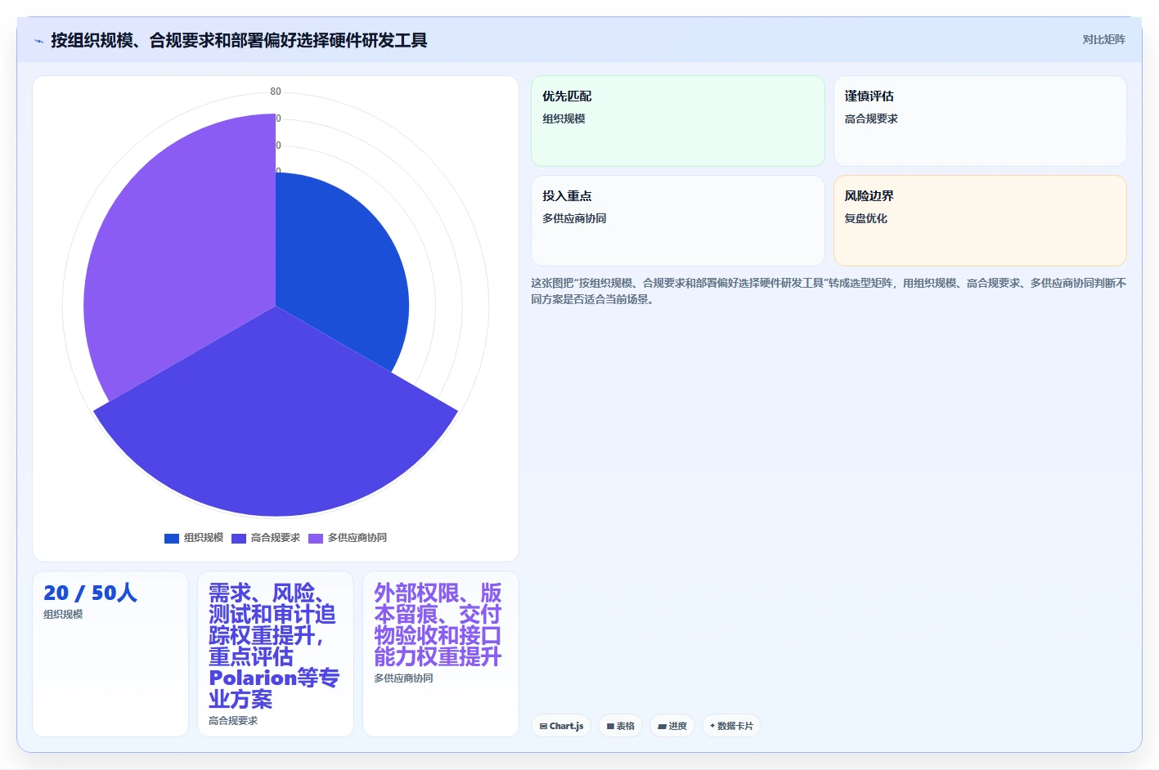The width and height of the screenshot is (1159, 770).
Task: Click the 进度 chip icon
Action: (x=663, y=726)
